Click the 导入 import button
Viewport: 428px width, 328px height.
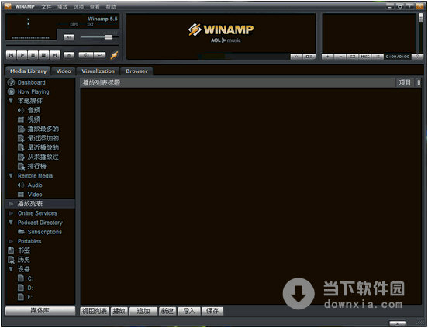point(189,311)
